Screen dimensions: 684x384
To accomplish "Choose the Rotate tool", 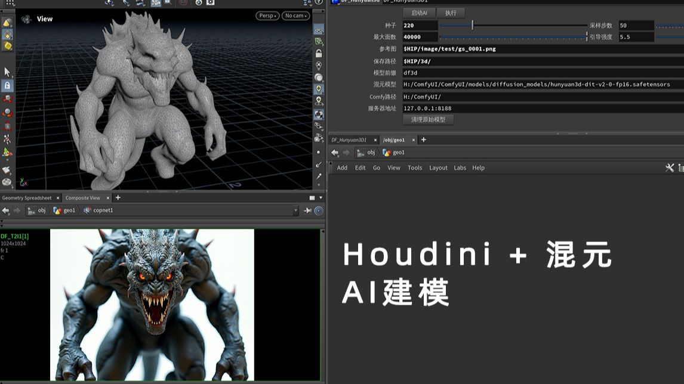I will pos(7,113).
